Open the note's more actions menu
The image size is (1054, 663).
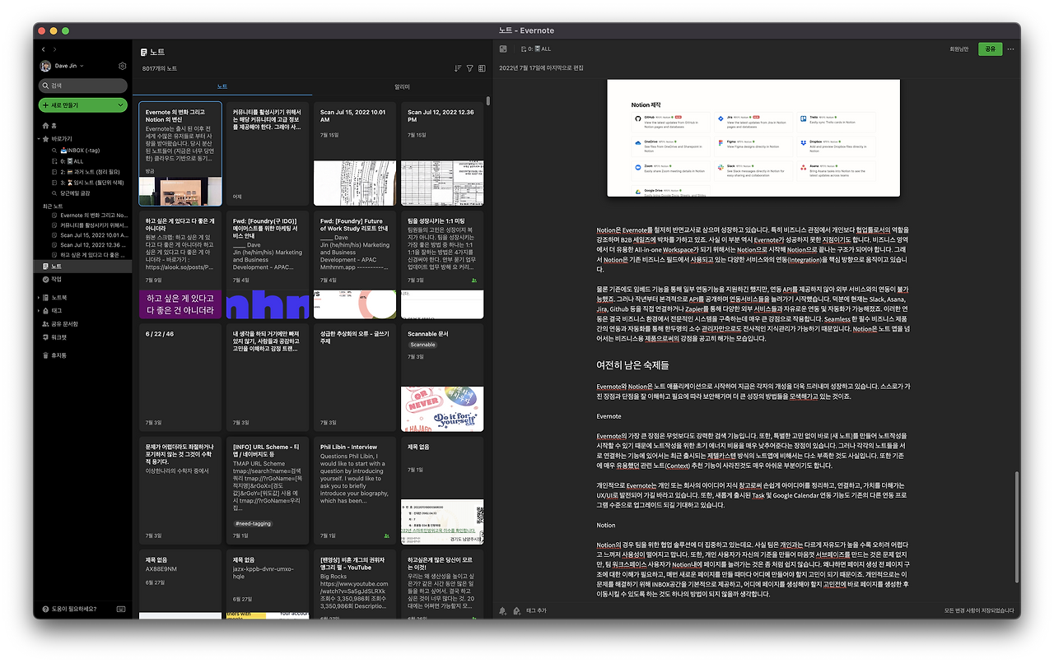(x=1010, y=49)
